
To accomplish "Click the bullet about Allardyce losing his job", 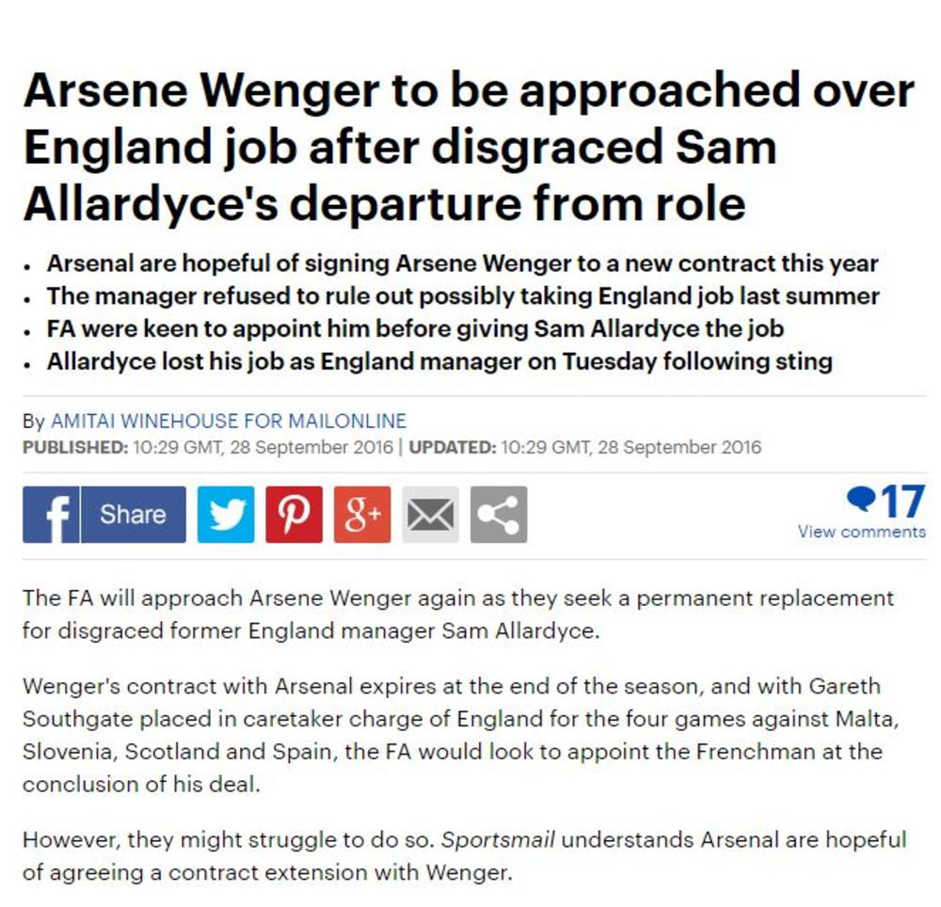I will (439, 361).
